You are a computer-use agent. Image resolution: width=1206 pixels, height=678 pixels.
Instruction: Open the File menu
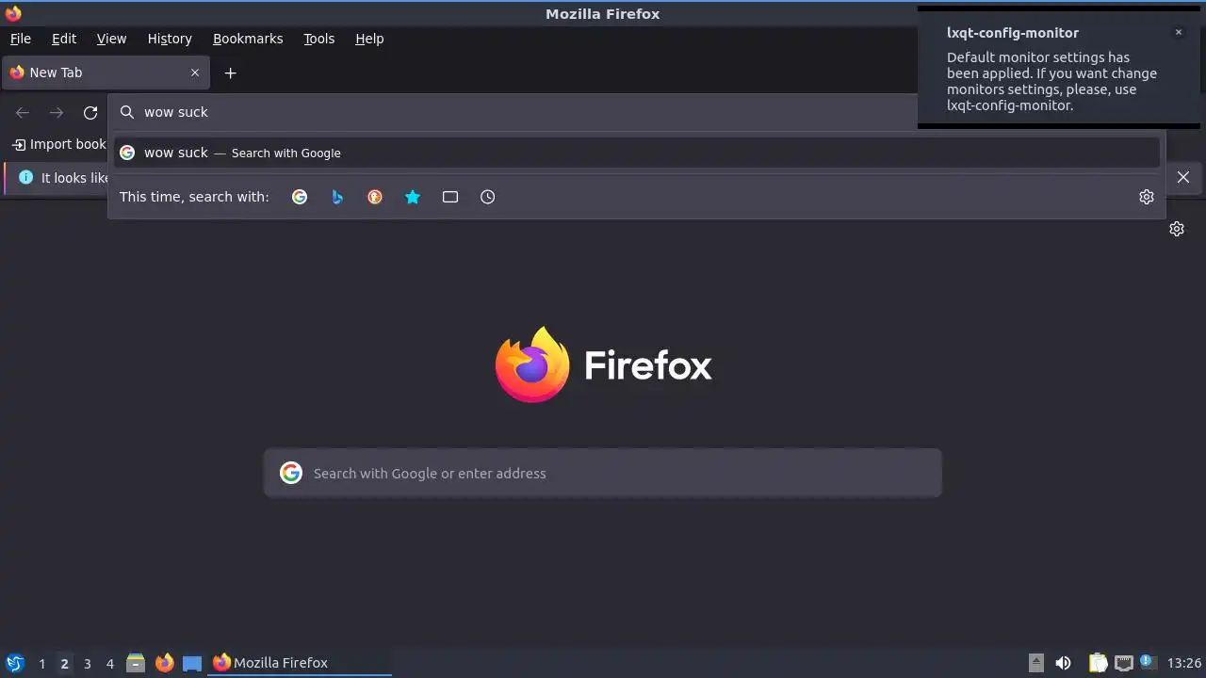[21, 39]
